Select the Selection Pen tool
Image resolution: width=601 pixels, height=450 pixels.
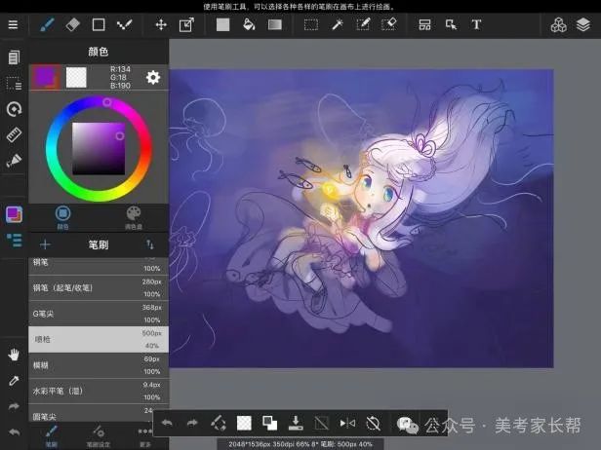click(x=363, y=25)
